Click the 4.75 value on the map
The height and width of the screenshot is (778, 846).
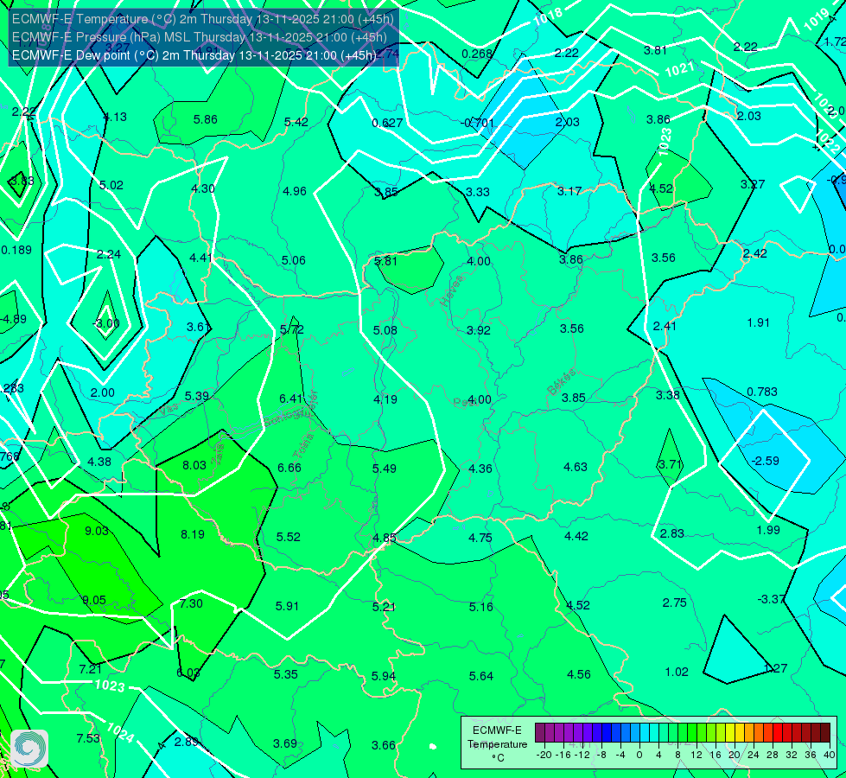pos(480,538)
